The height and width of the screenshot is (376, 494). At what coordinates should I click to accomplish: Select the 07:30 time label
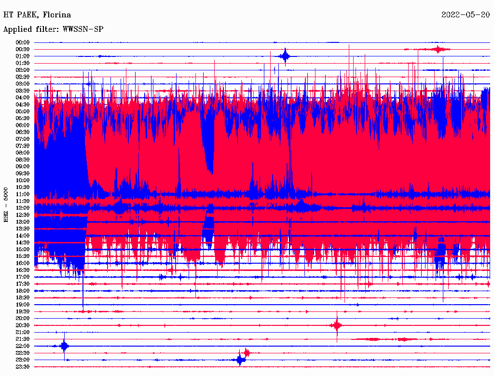pos(23,146)
